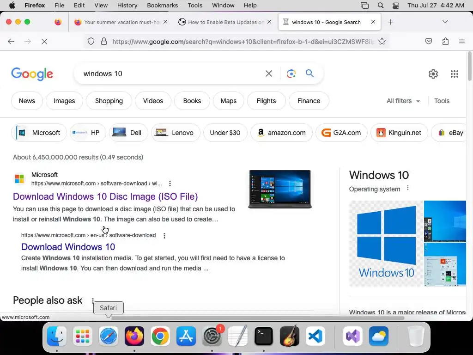473x355 pixels.
Task: Clear the search box text
Action: click(268, 73)
